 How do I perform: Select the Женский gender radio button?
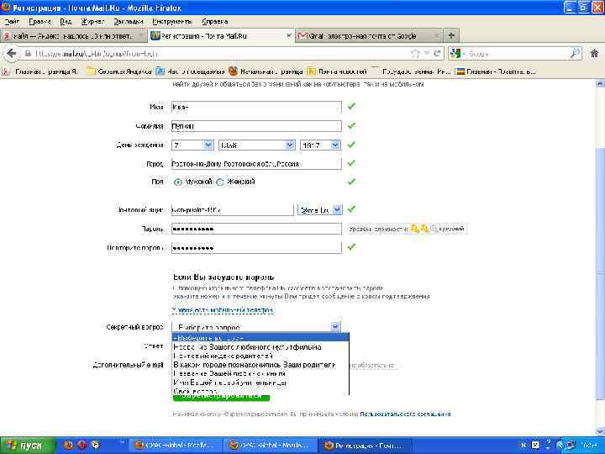(x=220, y=182)
